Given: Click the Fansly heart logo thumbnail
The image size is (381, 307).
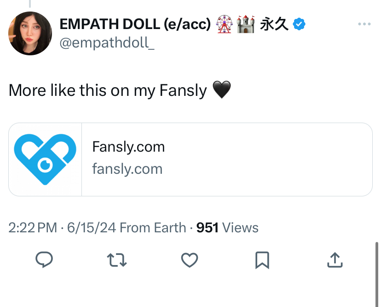Looking at the screenshot, I should (45, 159).
